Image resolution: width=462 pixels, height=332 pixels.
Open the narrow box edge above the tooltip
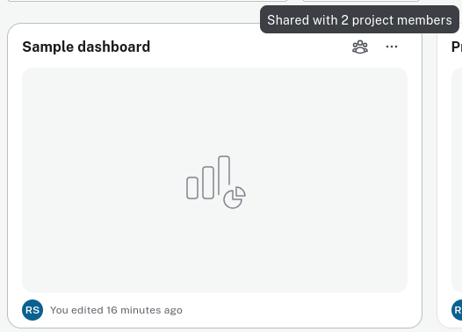361,1
